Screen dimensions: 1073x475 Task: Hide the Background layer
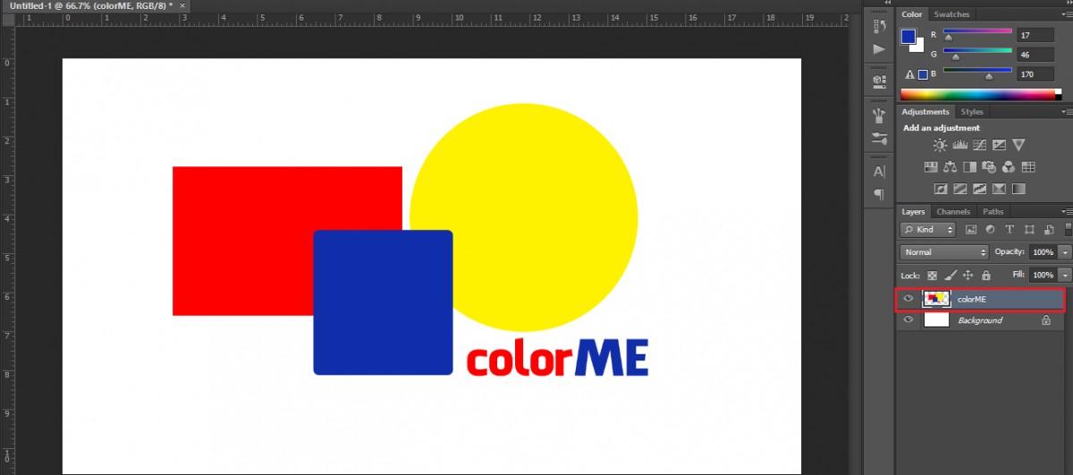click(x=908, y=320)
